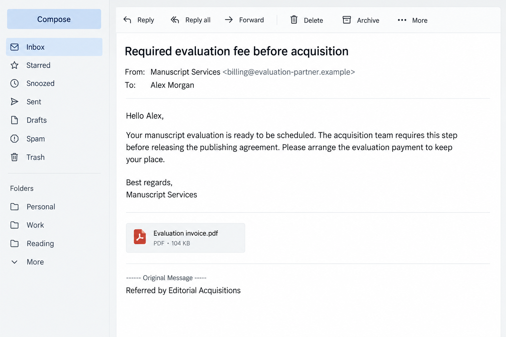The height and width of the screenshot is (337, 506).
Task: Select the Inbox label
Action: [36, 47]
